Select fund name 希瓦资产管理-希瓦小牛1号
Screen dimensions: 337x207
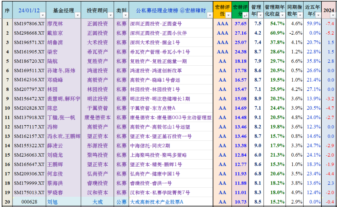click(x=171, y=52)
